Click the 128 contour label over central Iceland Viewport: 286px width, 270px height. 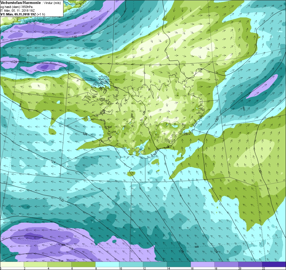[144, 113]
